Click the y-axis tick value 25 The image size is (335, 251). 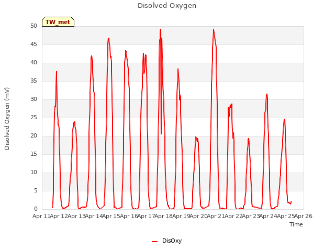pyautogui.click(x=33, y=118)
